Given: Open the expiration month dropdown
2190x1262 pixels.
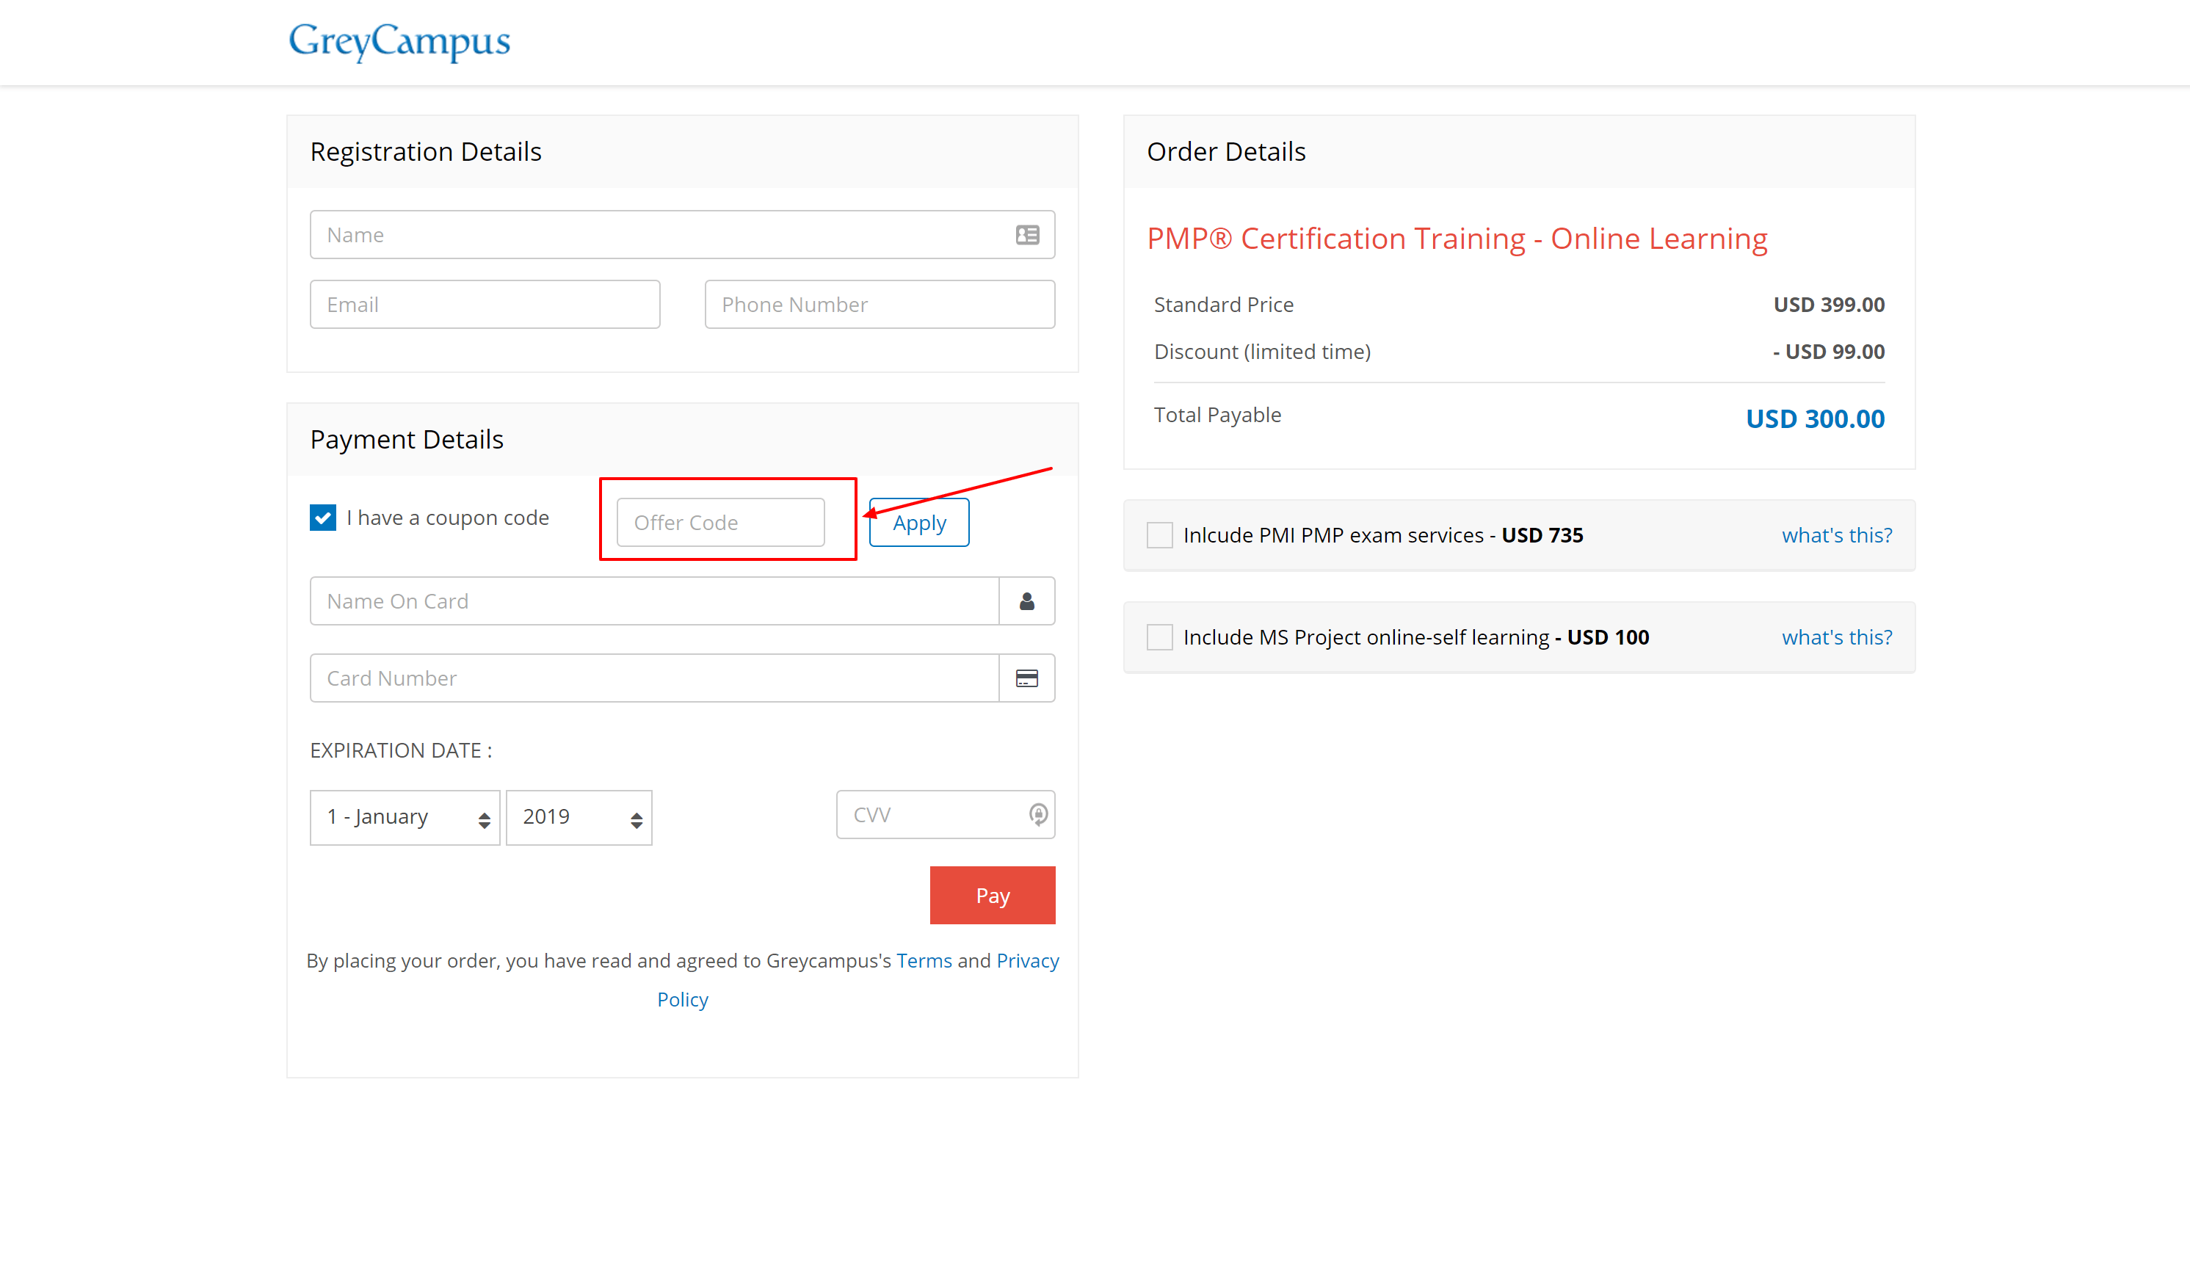Looking at the screenshot, I should (x=405, y=817).
